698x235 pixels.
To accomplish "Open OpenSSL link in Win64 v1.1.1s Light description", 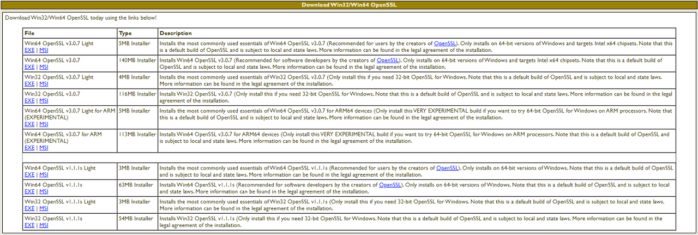I will (447, 168).
